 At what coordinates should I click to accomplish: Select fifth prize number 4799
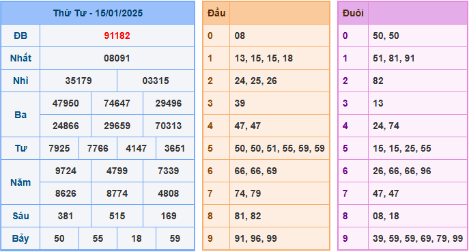(x=117, y=171)
